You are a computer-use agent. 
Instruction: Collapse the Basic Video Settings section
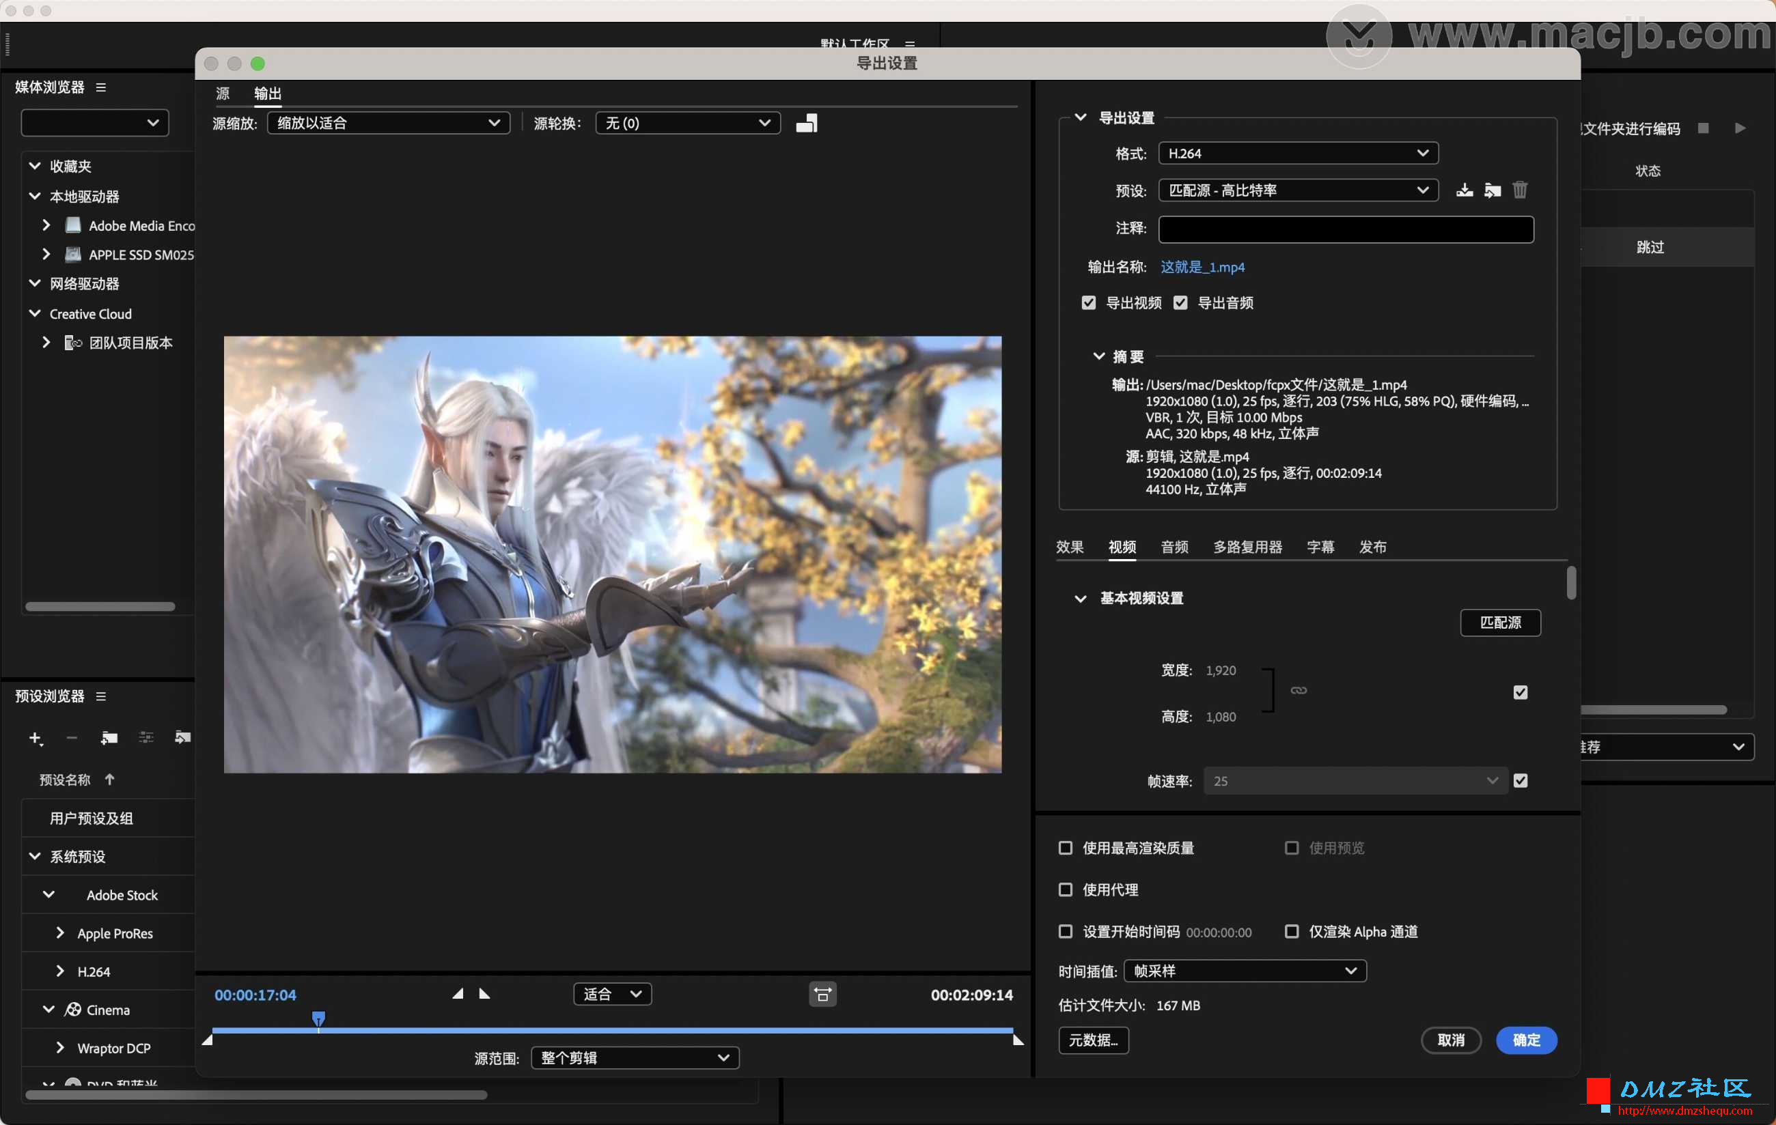click(x=1080, y=599)
